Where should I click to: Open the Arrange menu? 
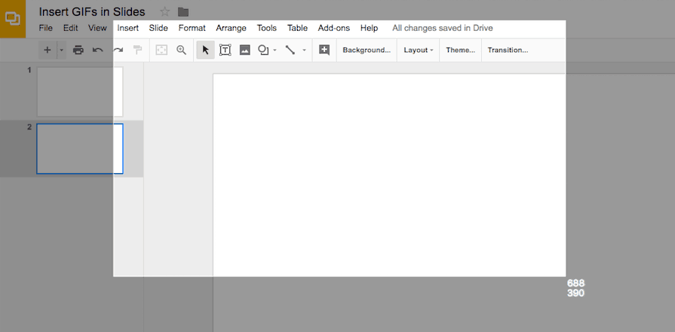(x=232, y=29)
